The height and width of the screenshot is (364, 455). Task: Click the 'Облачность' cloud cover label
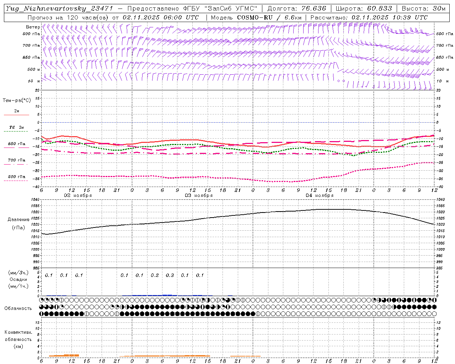(18, 309)
